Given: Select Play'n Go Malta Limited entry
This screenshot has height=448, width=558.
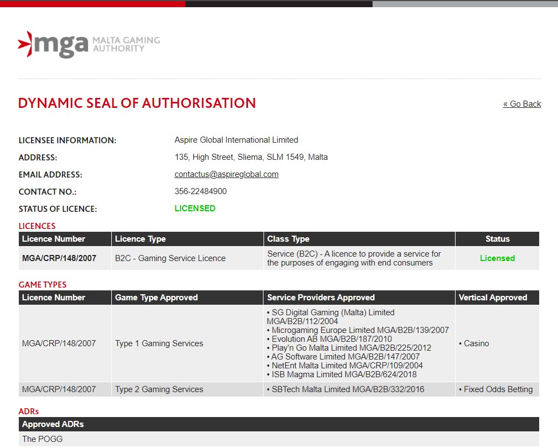Looking at the screenshot, I should coord(349,348).
